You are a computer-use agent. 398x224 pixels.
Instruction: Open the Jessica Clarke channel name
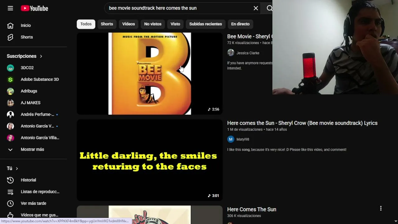tap(248, 53)
